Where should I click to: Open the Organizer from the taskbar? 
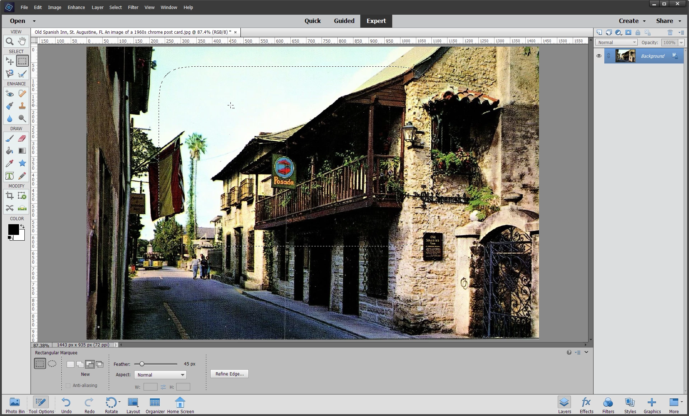[155, 405]
